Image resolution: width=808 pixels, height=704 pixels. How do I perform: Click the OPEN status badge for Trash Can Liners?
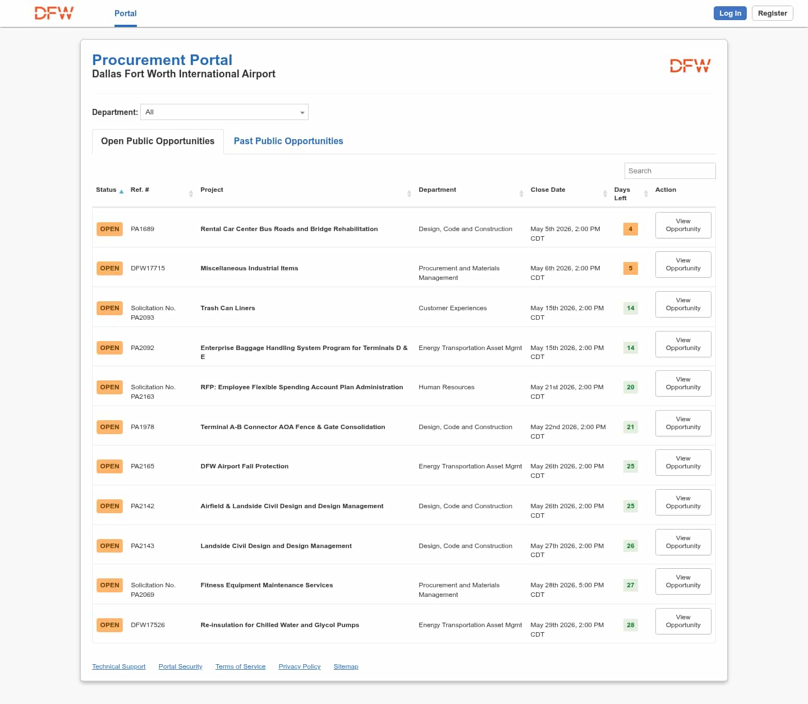coord(109,308)
